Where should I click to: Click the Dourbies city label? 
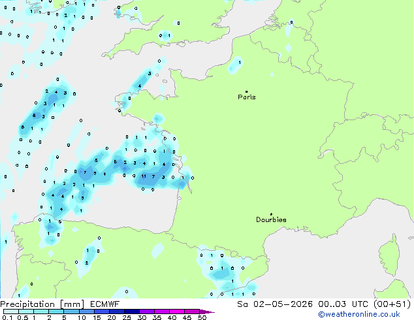pyautogui.click(x=271, y=219)
